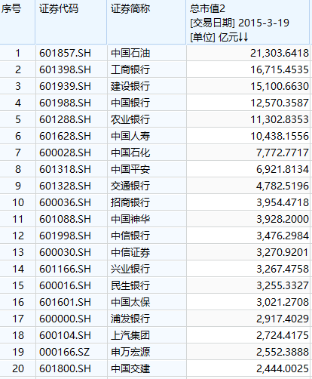This screenshot has height=379, width=312.
Task: Select market value 12,570.3587
Action: pos(248,103)
